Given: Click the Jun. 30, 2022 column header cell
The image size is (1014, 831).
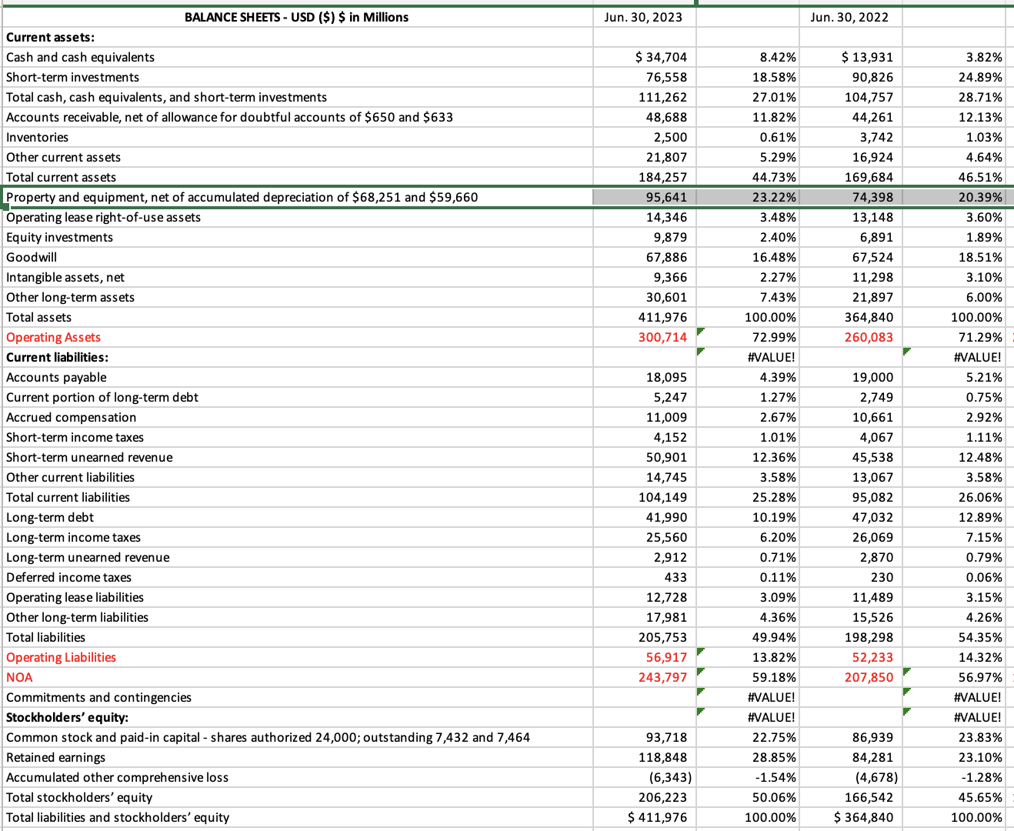Looking at the screenshot, I should (849, 17).
